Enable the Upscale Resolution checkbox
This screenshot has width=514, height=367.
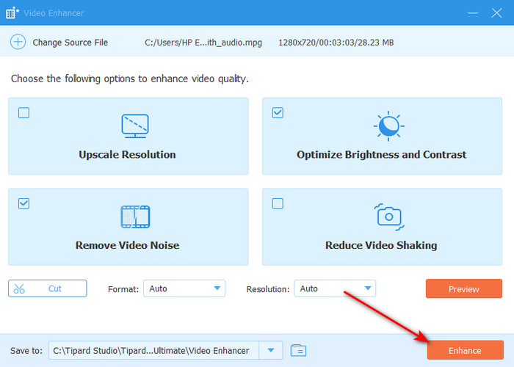[x=23, y=113]
